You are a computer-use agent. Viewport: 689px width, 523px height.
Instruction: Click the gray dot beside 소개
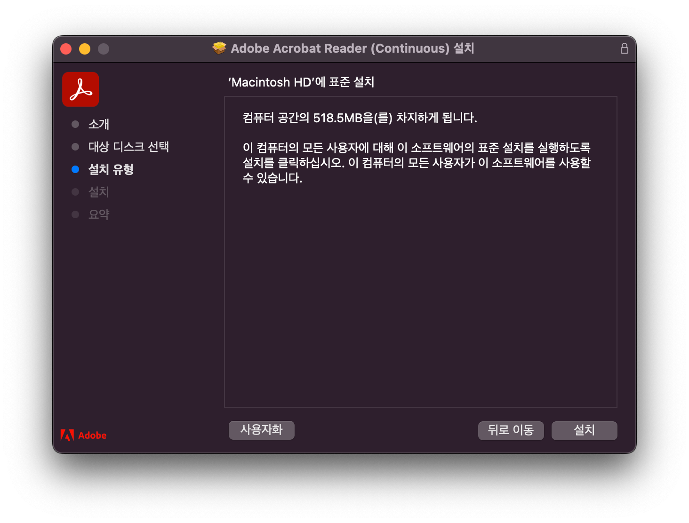pos(75,124)
